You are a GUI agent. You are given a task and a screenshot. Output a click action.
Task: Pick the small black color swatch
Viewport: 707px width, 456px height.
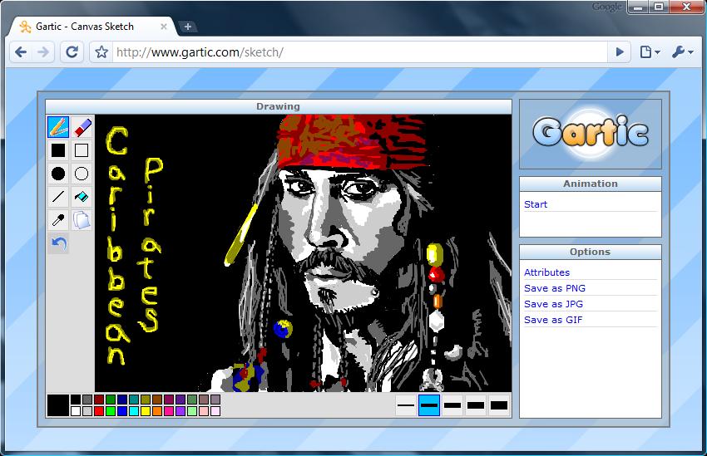[x=76, y=400]
